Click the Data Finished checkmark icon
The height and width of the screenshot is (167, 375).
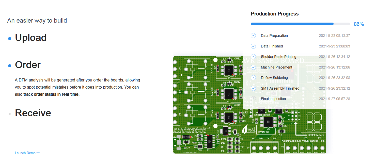click(x=253, y=46)
